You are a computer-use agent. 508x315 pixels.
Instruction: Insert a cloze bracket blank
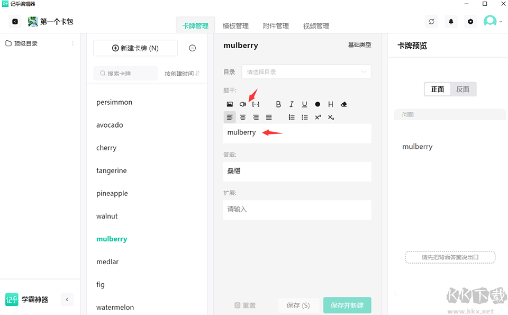[x=256, y=104]
